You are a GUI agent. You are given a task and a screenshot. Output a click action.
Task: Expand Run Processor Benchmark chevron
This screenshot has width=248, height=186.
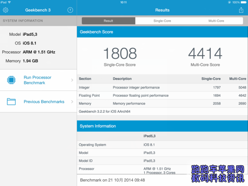pyautogui.click(x=72, y=80)
